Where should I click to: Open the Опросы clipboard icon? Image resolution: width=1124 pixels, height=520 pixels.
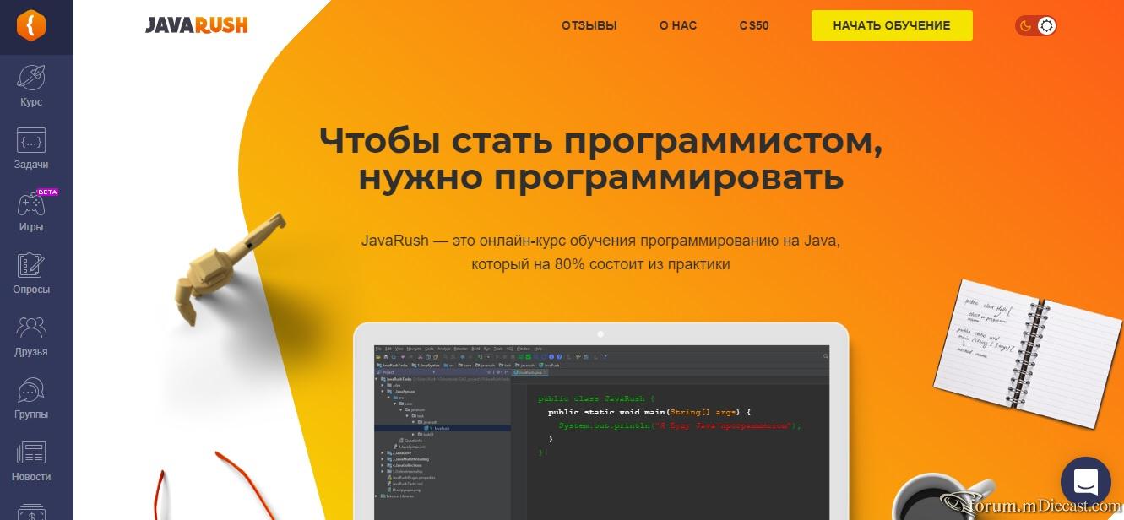[x=31, y=265]
